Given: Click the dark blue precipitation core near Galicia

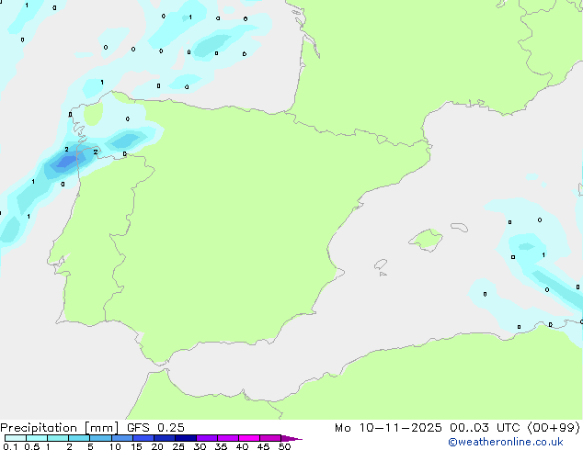Looking at the screenshot, I should coord(68,162).
